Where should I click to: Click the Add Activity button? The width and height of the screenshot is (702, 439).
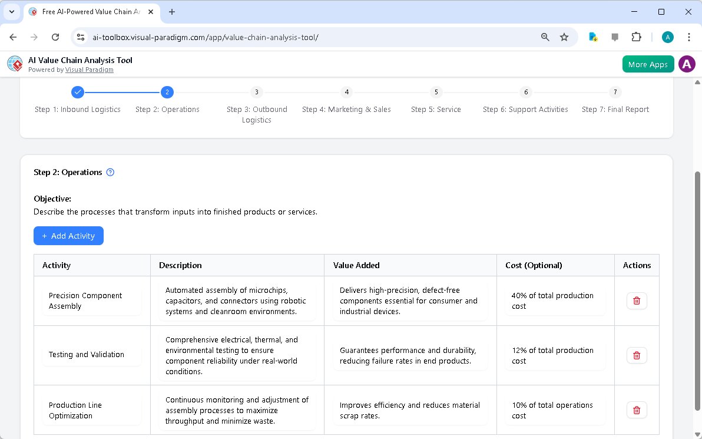click(x=68, y=236)
